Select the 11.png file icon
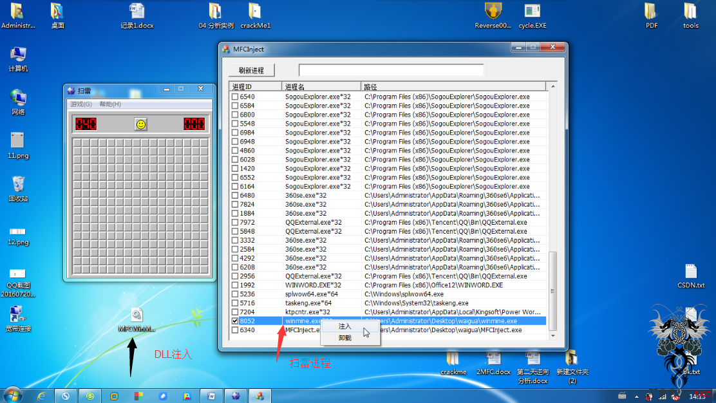716x403 pixels. pos(18,145)
